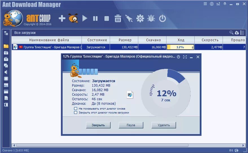Sort by the Наименование файла column
This screenshot has width=248, height=153.
pyautogui.click(x=47, y=40)
